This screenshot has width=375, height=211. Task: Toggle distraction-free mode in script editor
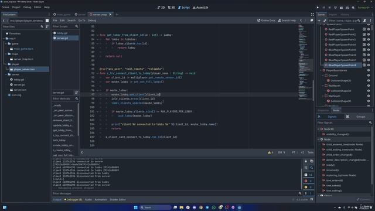tap(312, 15)
